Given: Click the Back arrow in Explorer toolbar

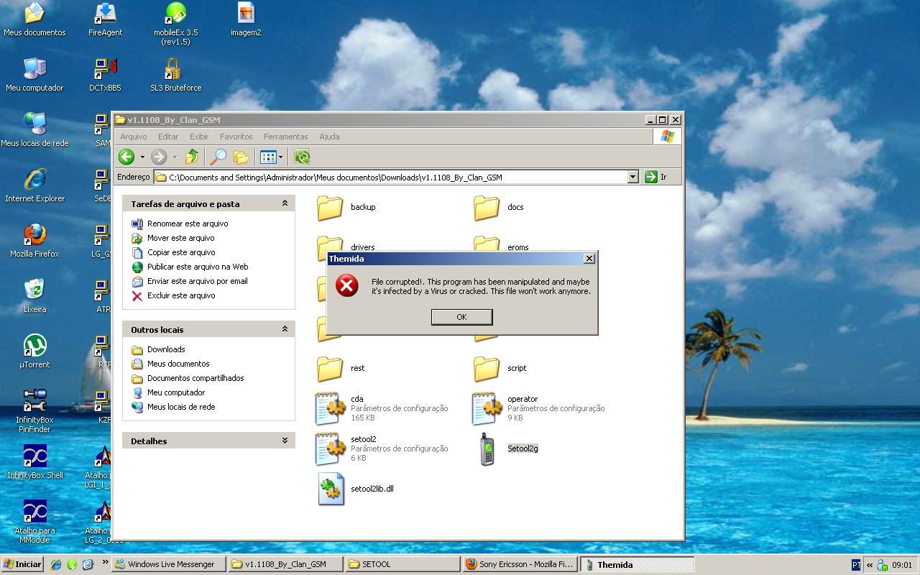Looking at the screenshot, I should (126, 157).
